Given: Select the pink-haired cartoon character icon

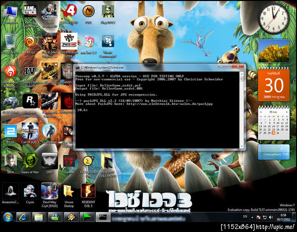Looking at the screenshot, I should (x=89, y=45).
